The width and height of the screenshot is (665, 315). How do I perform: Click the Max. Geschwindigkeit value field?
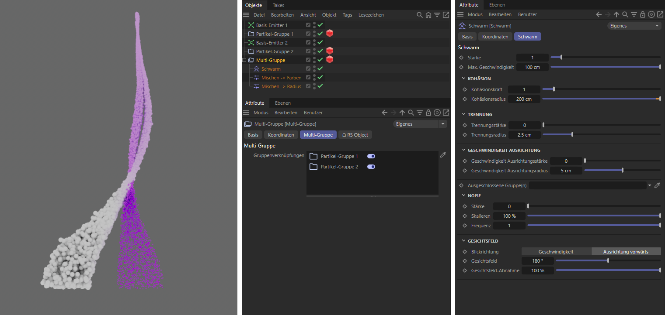point(532,67)
